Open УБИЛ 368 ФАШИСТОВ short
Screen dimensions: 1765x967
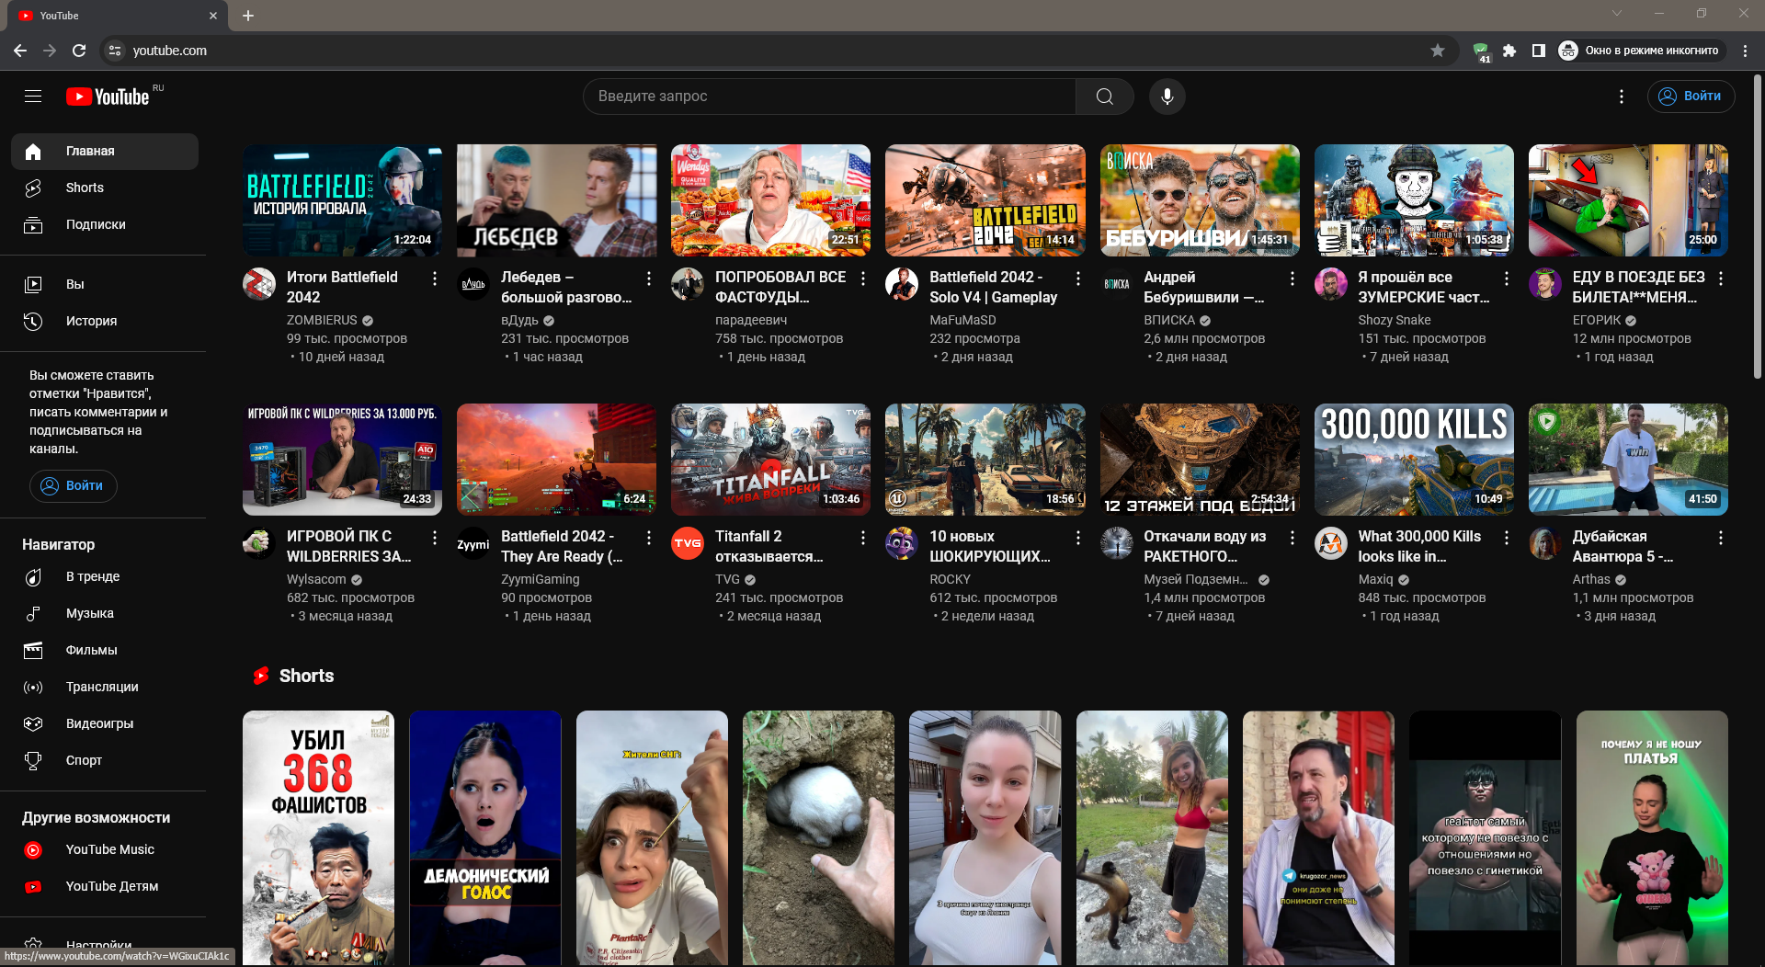tap(318, 838)
